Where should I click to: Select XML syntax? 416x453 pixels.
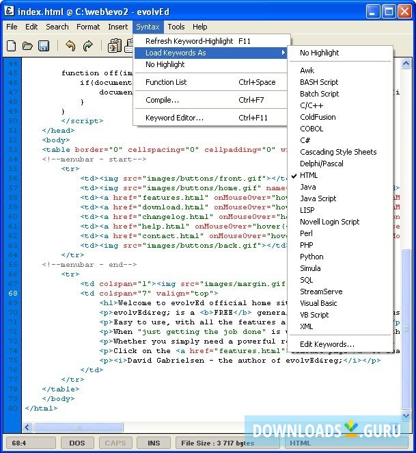340,326
